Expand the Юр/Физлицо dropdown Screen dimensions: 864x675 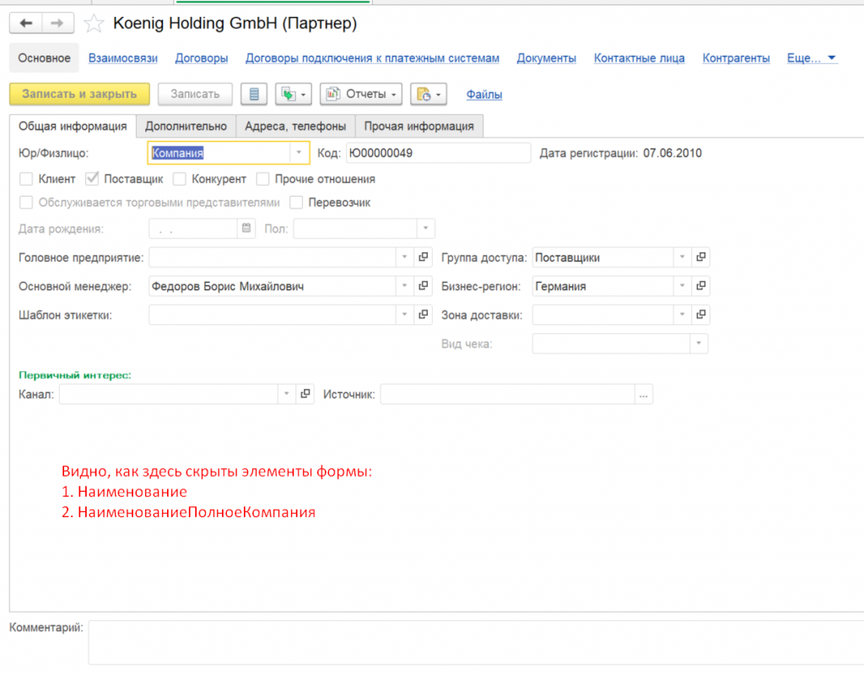tap(299, 153)
